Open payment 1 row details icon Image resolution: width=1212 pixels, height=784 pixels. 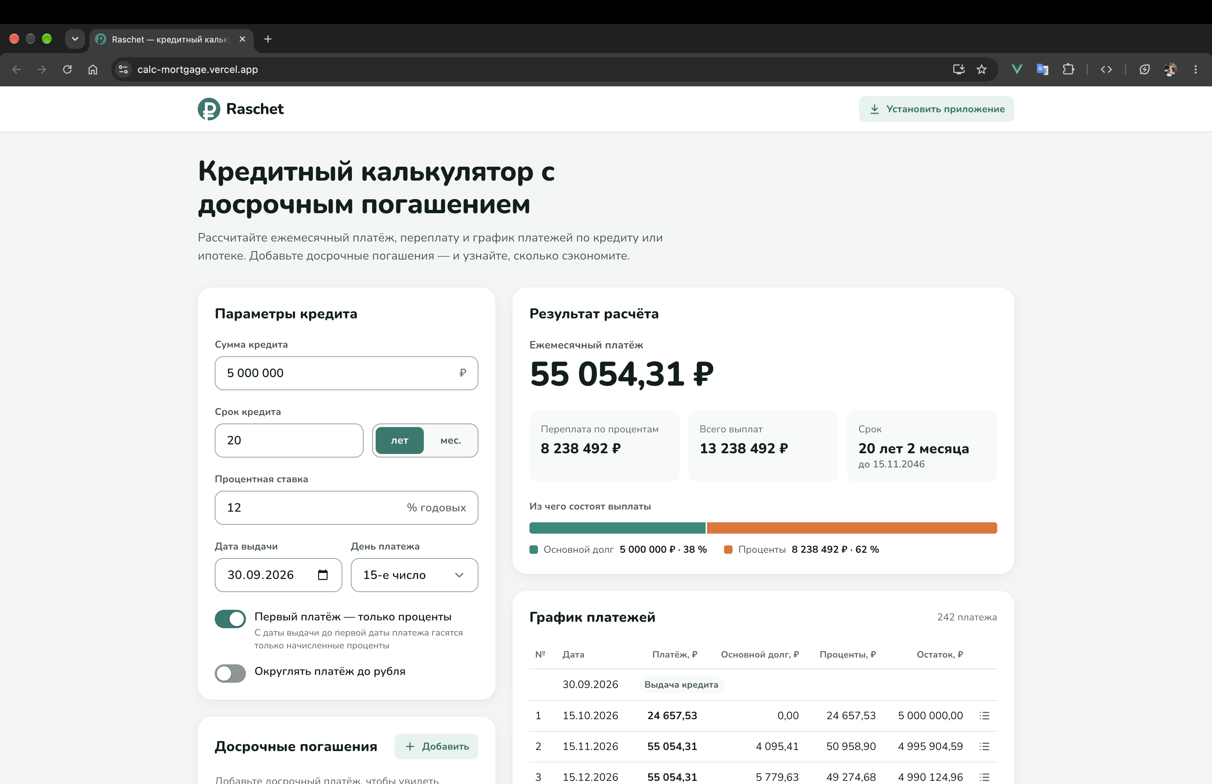(984, 716)
